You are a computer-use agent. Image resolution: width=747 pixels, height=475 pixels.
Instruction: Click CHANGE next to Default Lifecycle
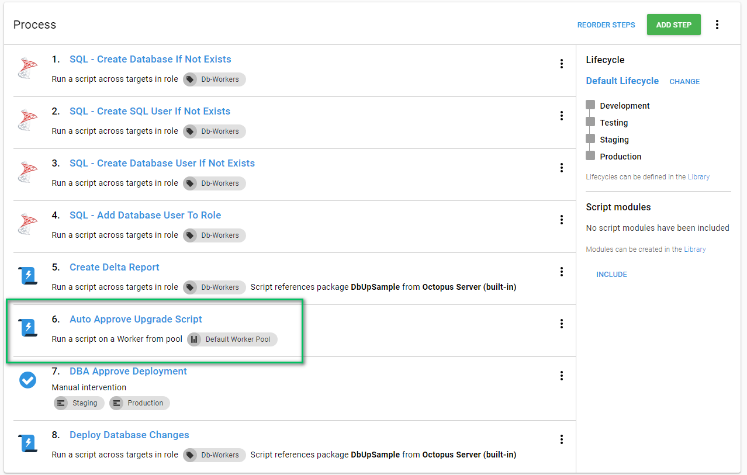(x=684, y=82)
